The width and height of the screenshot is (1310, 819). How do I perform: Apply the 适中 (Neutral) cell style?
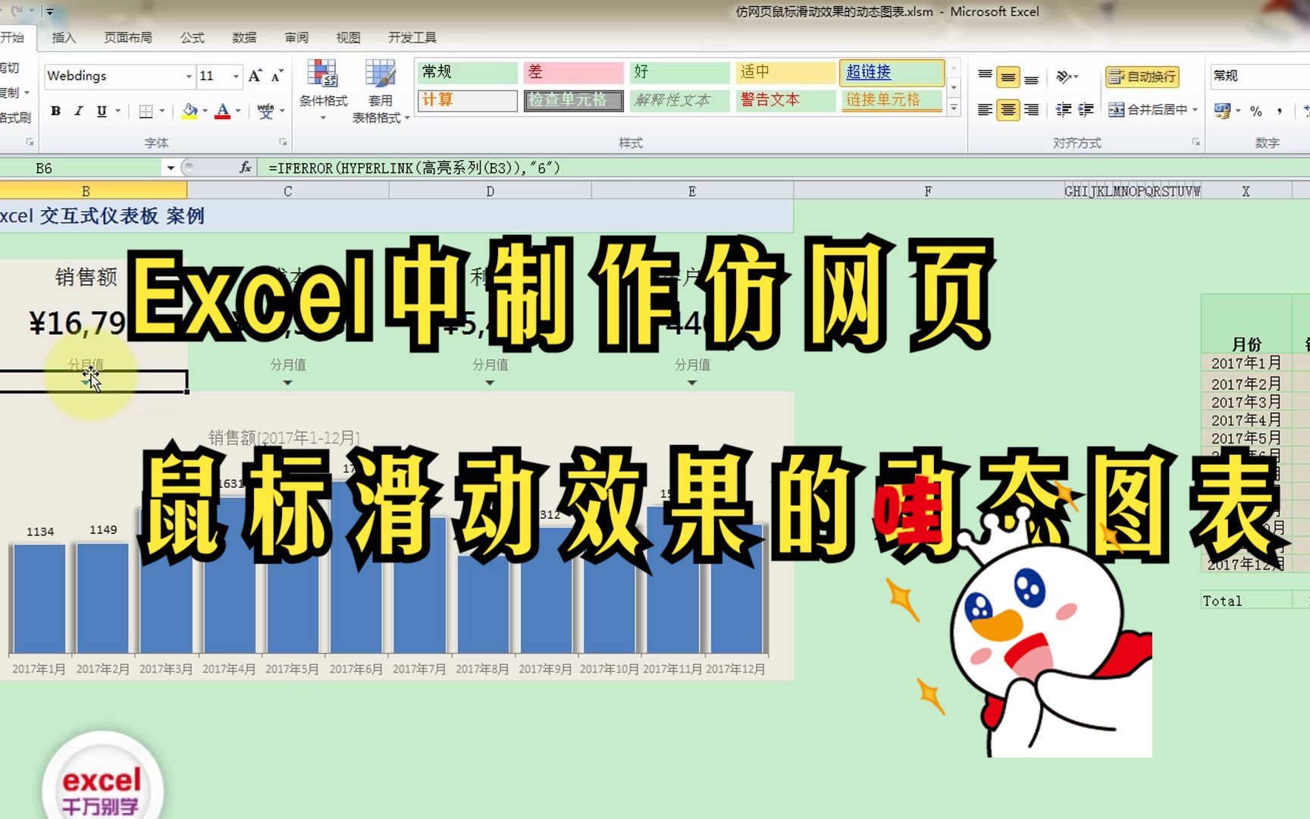785,72
